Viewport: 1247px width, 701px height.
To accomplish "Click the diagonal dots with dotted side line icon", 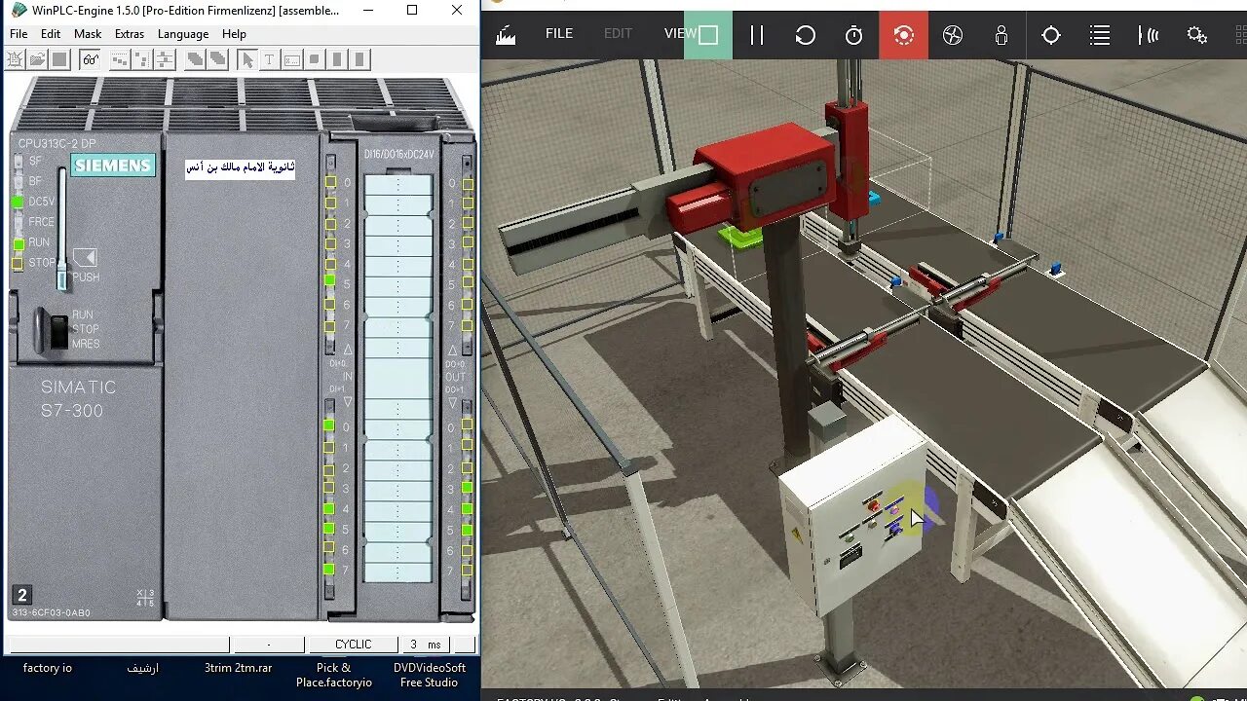I will (x=142, y=59).
